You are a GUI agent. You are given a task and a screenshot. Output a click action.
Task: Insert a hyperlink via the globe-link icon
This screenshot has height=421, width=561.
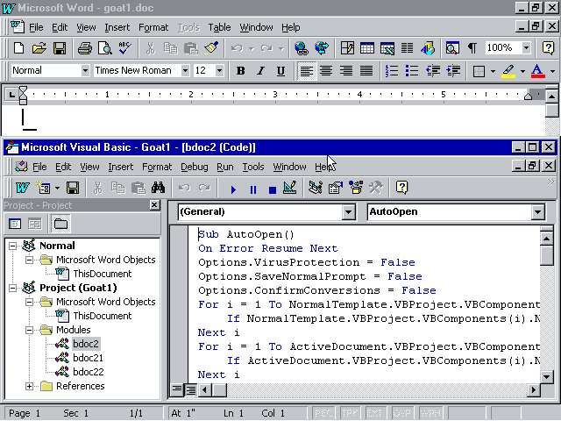click(x=302, y=48)
